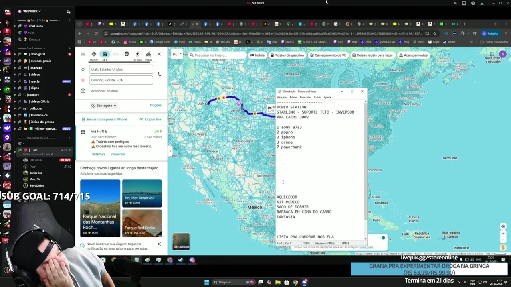Screen dimensions: 511x287
Task: Dismiss the Continue sua viagem notification
Action: coord(159,244)
